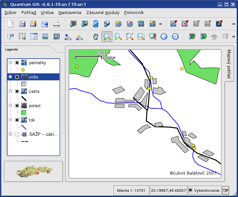
Task: Click the New Project blank page icon
Action: pyautogui.click(x=11, y=24)
